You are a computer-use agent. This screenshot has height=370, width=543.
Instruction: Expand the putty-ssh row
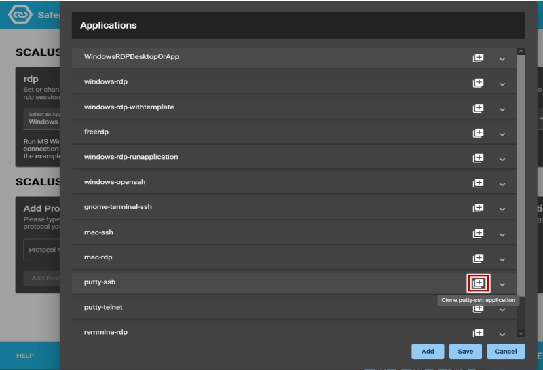[x=502, y=284]
